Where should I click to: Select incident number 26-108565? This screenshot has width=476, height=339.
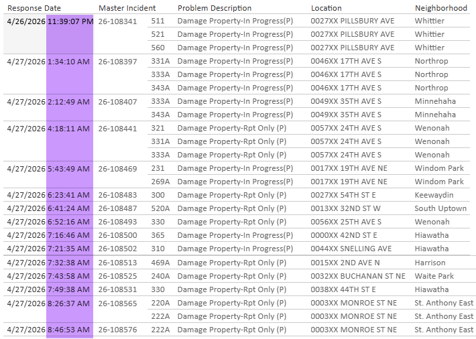117,303
